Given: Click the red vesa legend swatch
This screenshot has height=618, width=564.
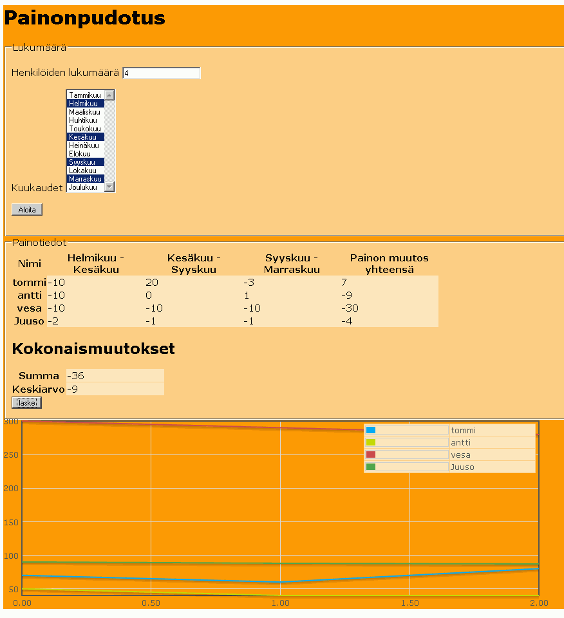Looking at the screenshot, I should point(371,454).
